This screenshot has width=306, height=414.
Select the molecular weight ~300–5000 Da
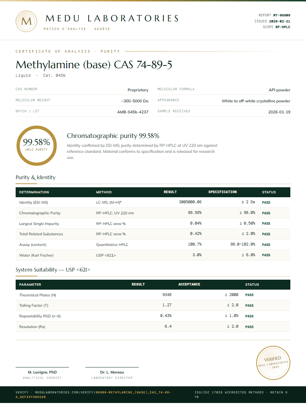coord(134,101)
